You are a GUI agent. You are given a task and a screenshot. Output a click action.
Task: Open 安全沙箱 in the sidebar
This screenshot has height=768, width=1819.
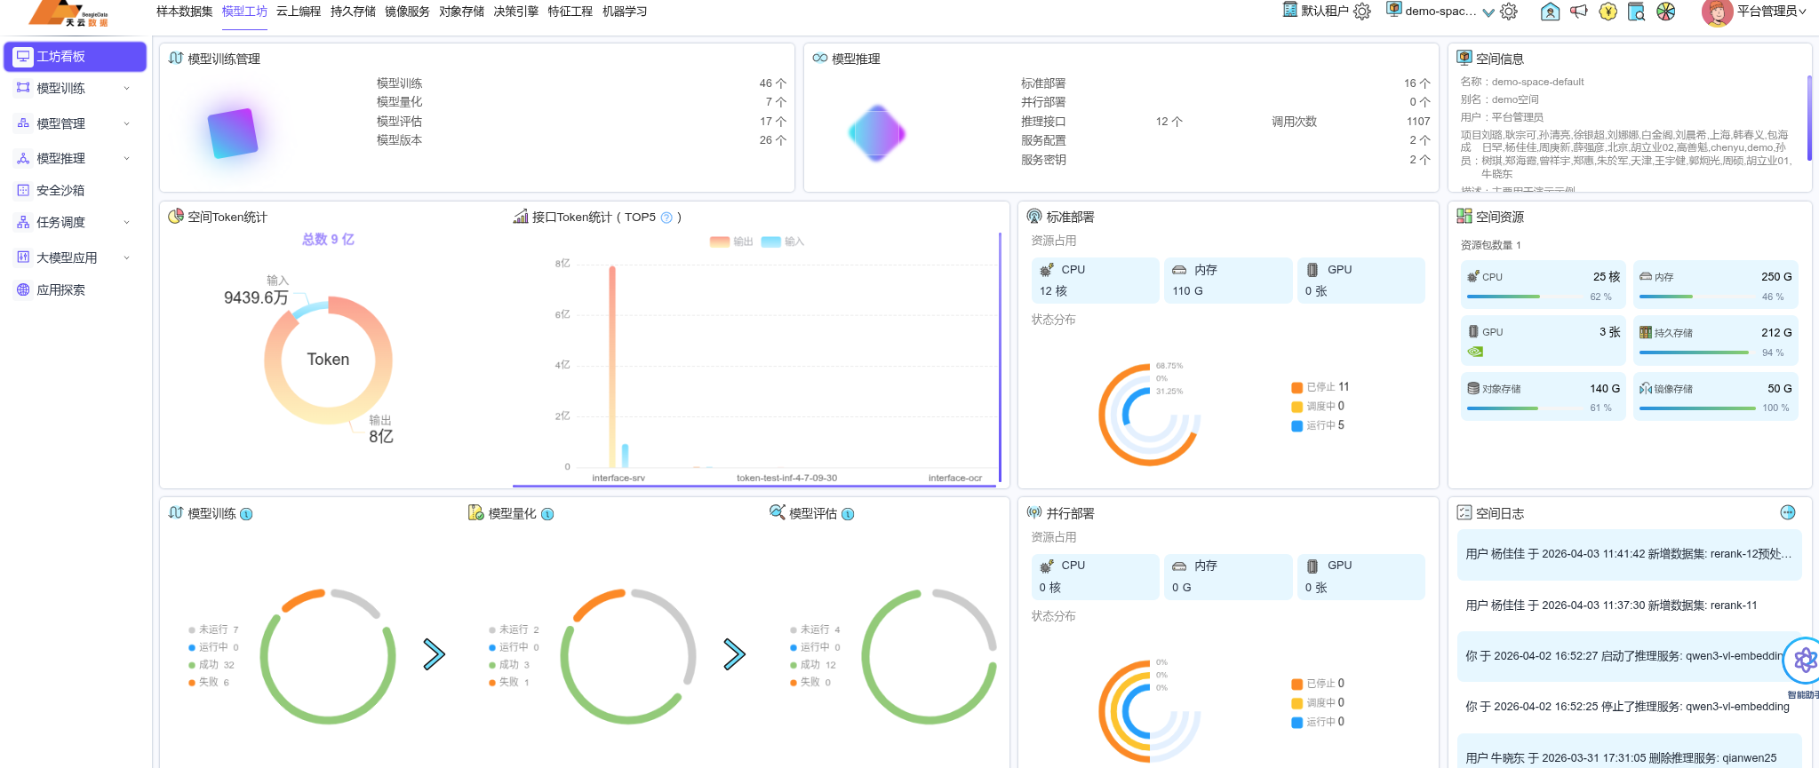tap(60, 190)
